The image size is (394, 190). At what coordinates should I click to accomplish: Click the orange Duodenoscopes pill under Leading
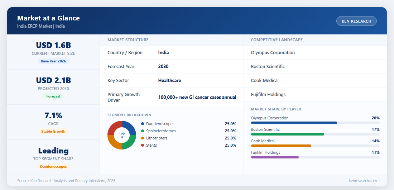53,167
